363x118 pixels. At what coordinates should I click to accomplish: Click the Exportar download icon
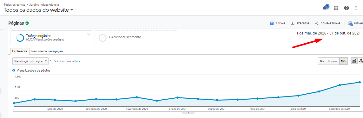[293, 23]
